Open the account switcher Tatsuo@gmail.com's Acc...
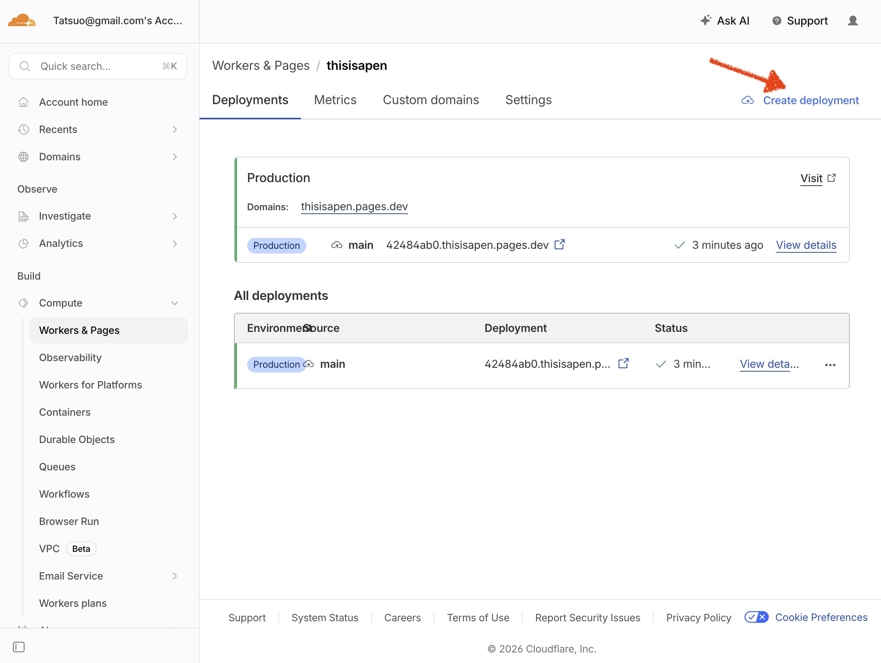This screenshot has width=881, height=663. pos(117,21)
